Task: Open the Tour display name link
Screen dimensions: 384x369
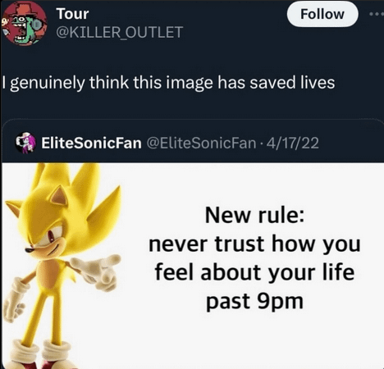Action: [72, 14]
